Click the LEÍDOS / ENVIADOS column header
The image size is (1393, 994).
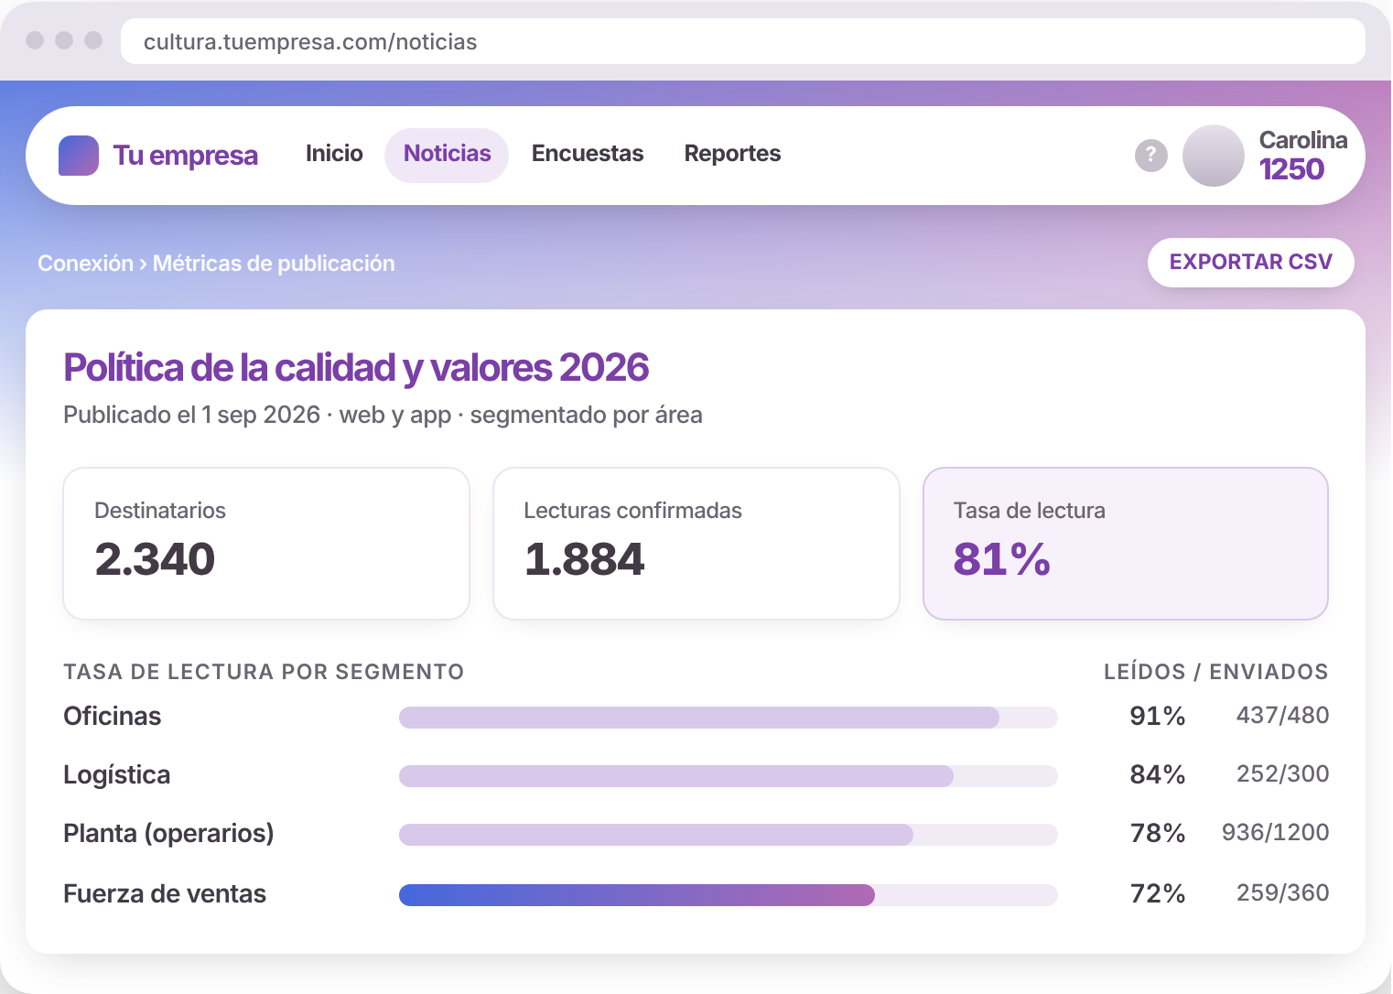tap(1215, 672)
